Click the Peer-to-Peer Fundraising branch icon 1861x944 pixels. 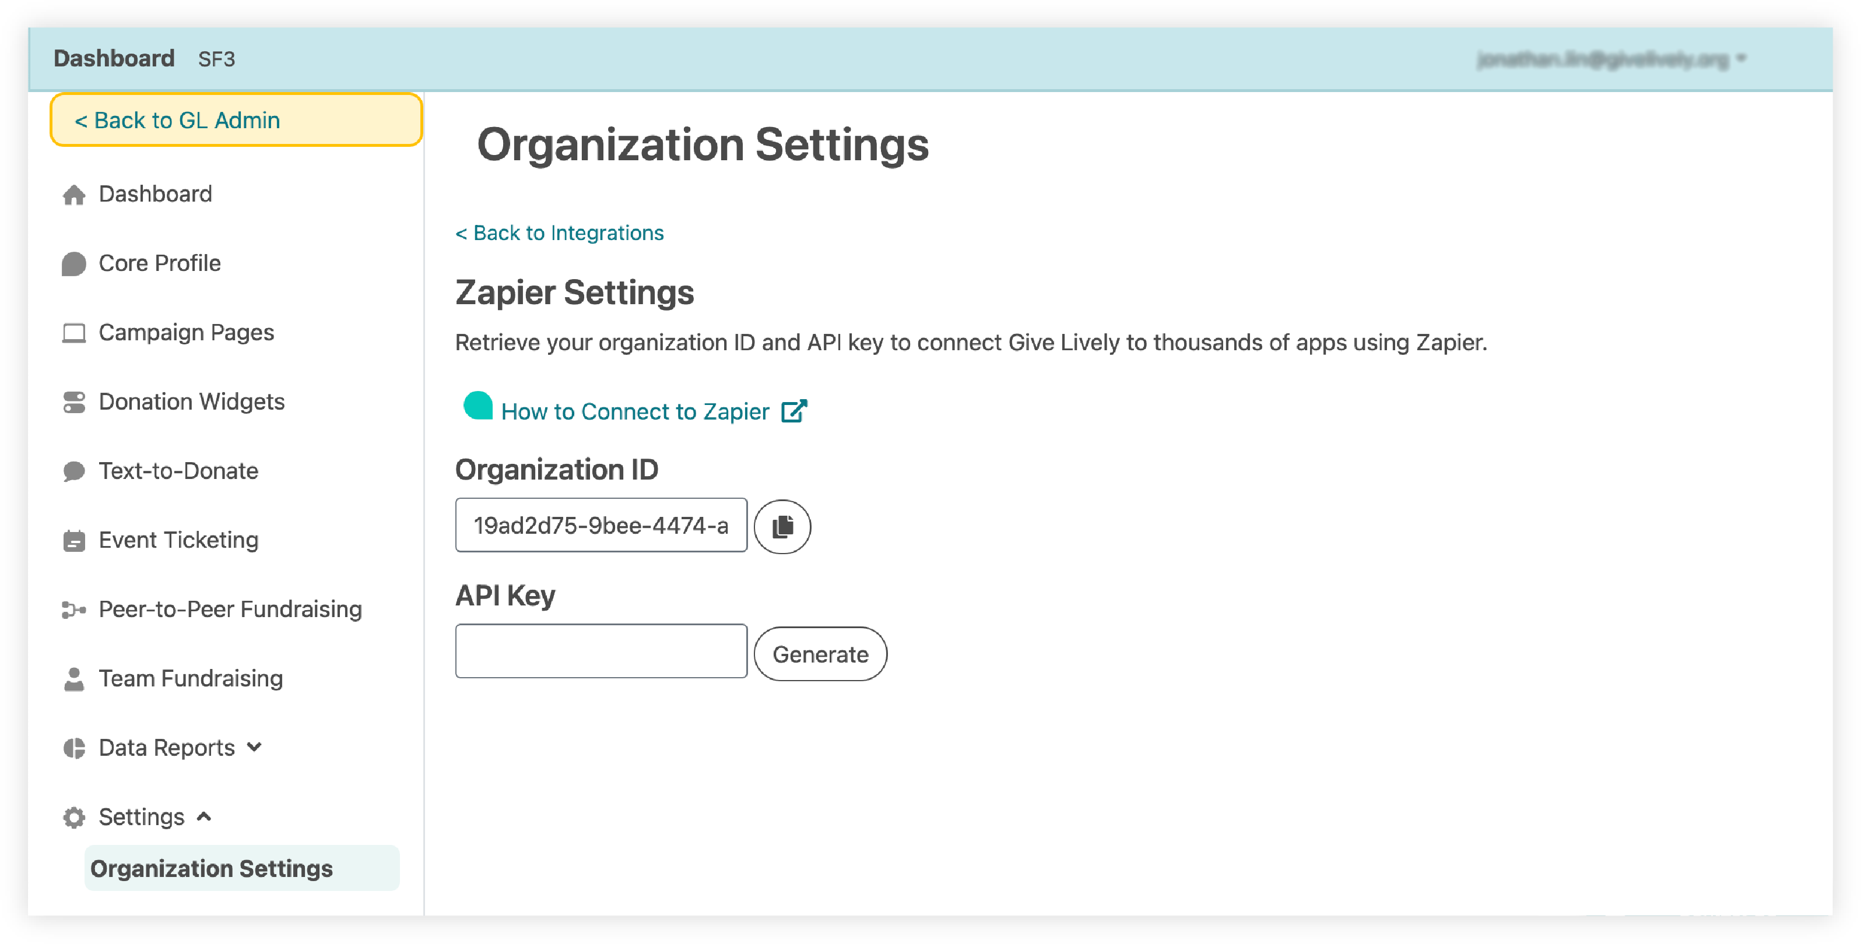pyautogui.click(x=73, y=610)
